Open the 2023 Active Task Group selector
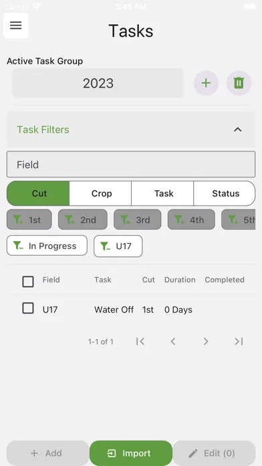This screenshot has height=466, width=262. coord(98,83)
